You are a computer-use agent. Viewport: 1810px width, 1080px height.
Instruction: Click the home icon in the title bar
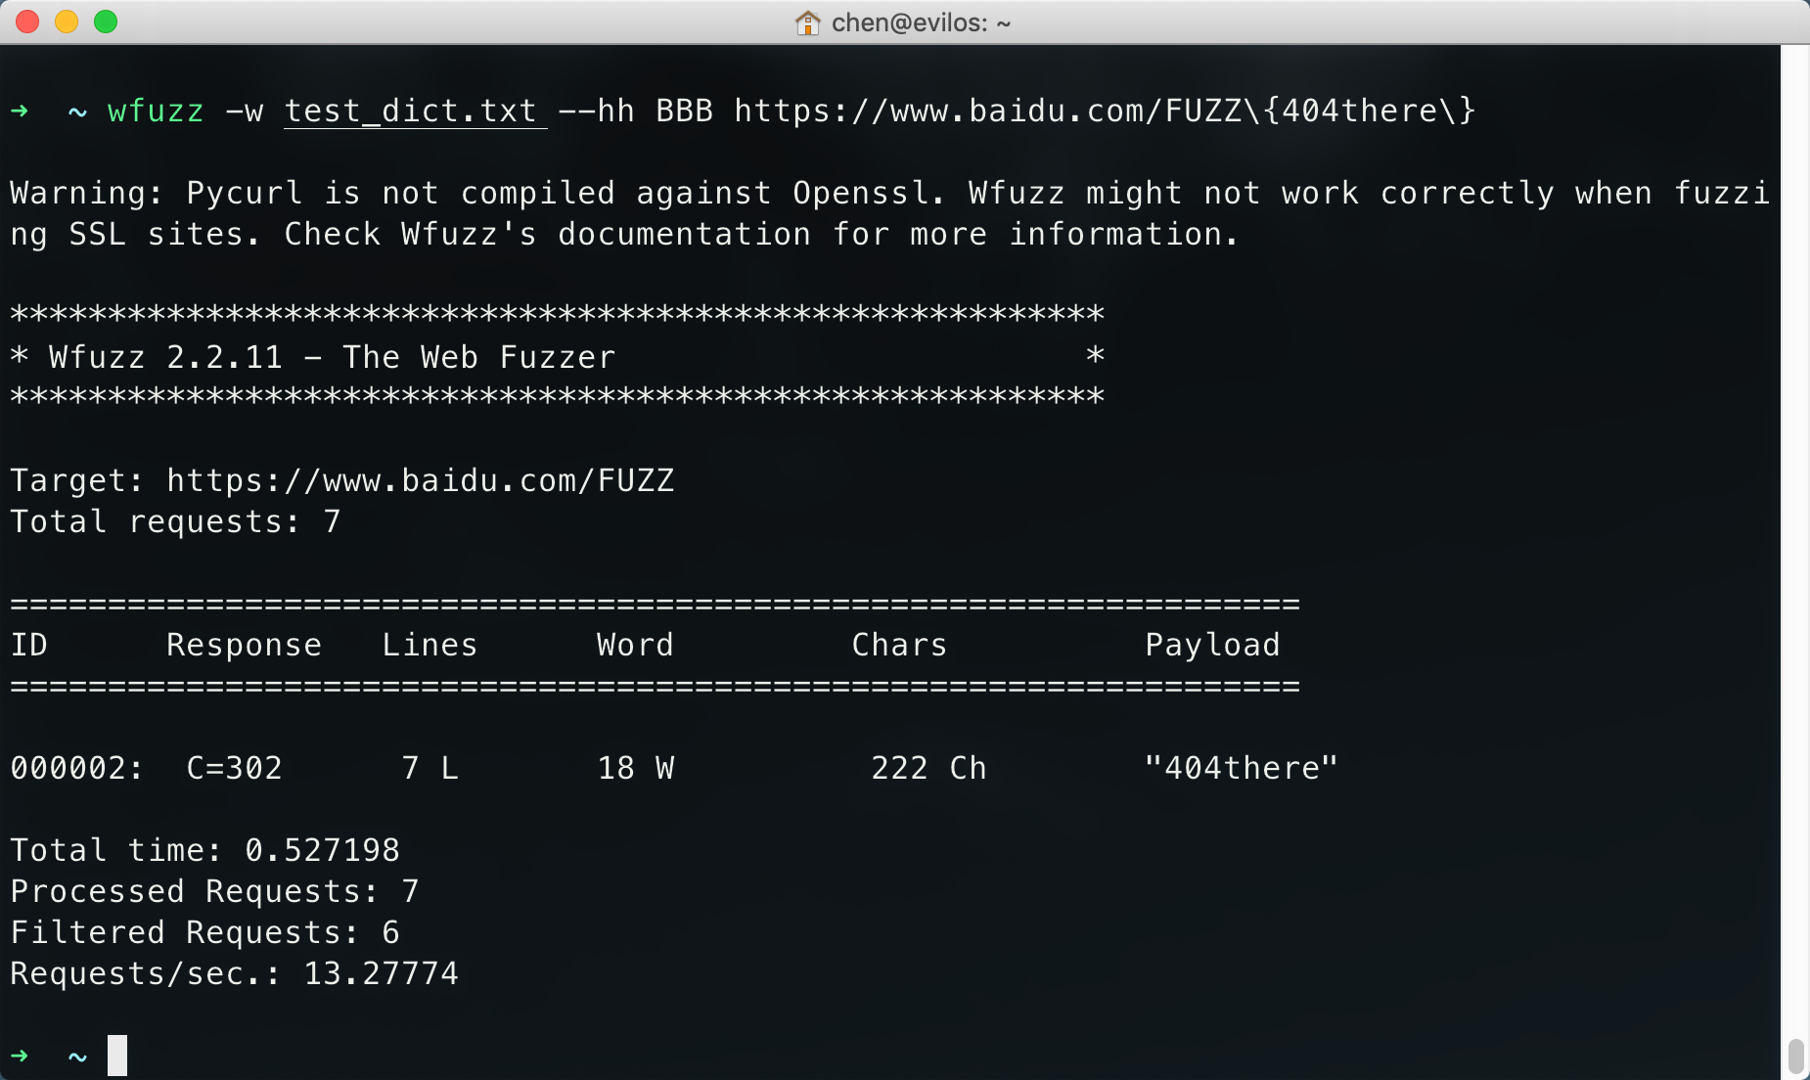click(808, 22)
